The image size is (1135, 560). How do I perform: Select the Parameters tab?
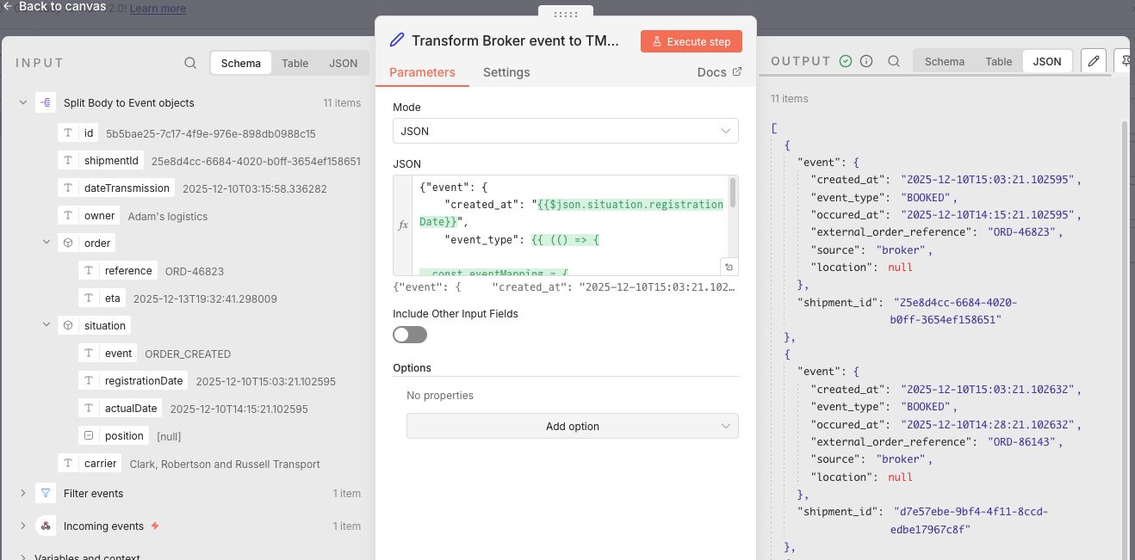point(422,72)
